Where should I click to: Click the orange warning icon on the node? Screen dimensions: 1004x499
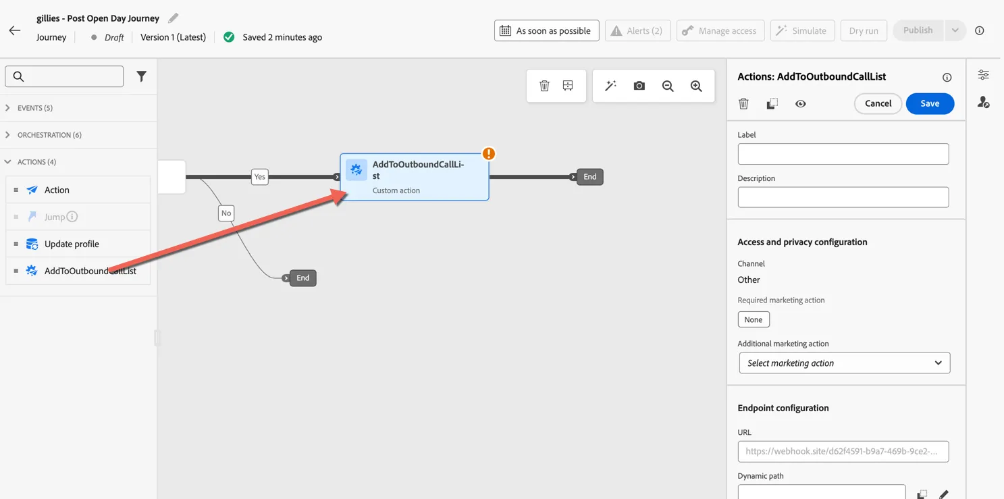[x=489, y=154]
